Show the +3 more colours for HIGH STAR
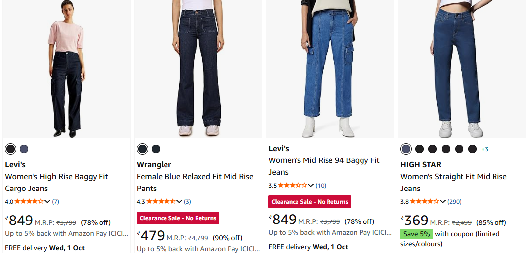The image size is (527, 253). (x=485, y=149)
